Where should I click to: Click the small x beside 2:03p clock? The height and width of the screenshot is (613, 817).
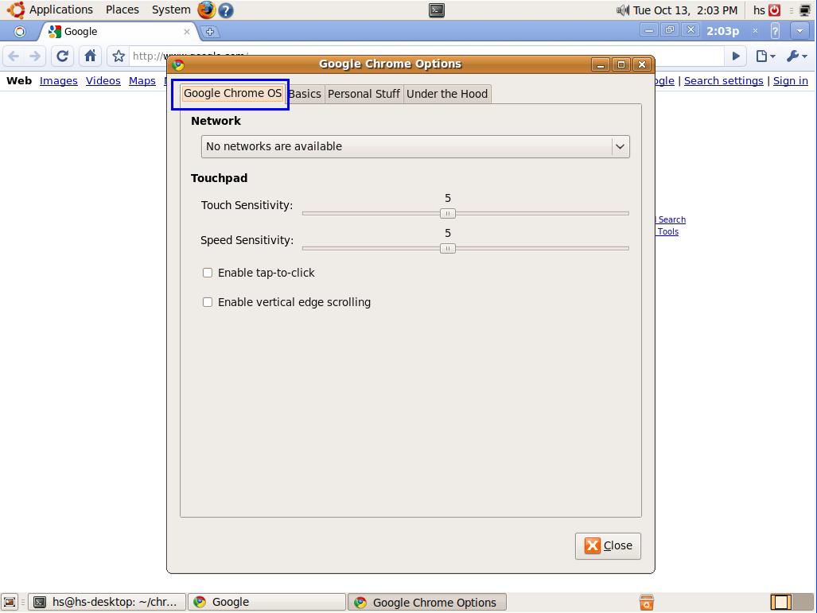point(755,31)
